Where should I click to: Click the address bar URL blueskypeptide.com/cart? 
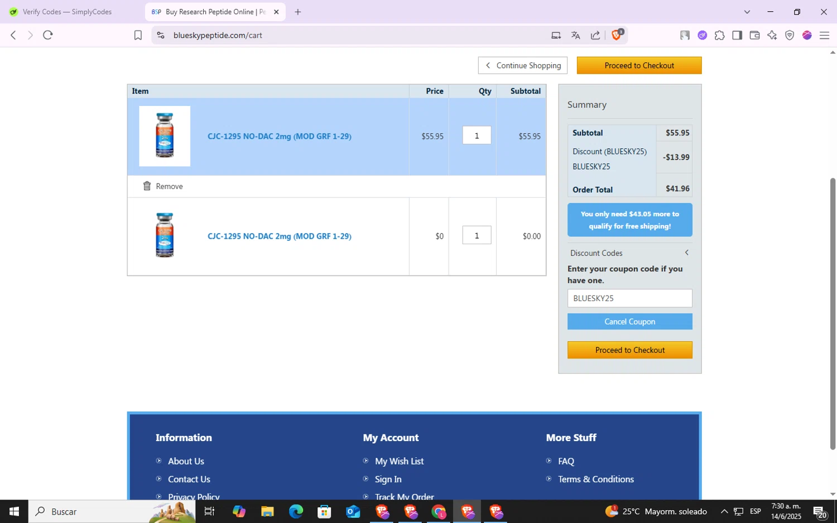point(218,35)
